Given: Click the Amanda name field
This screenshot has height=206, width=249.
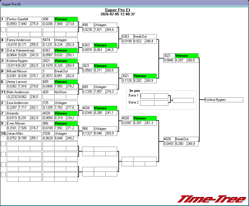Looking at the screenshot, I should [x=24, y=113].
